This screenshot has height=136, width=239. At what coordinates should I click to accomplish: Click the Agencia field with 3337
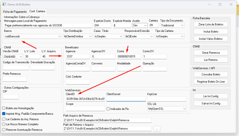point(78,56)
